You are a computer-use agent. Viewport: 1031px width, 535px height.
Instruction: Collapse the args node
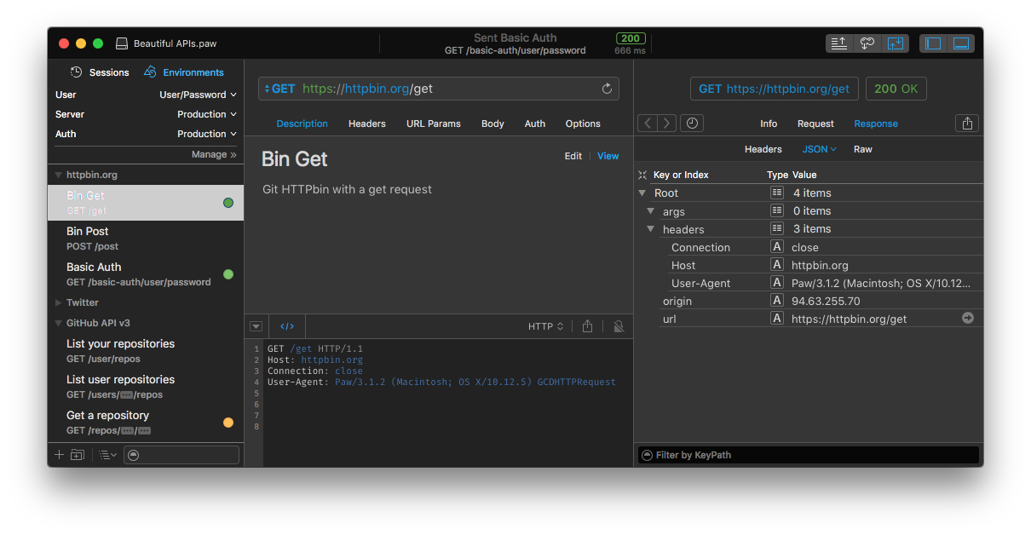(651, 211)
